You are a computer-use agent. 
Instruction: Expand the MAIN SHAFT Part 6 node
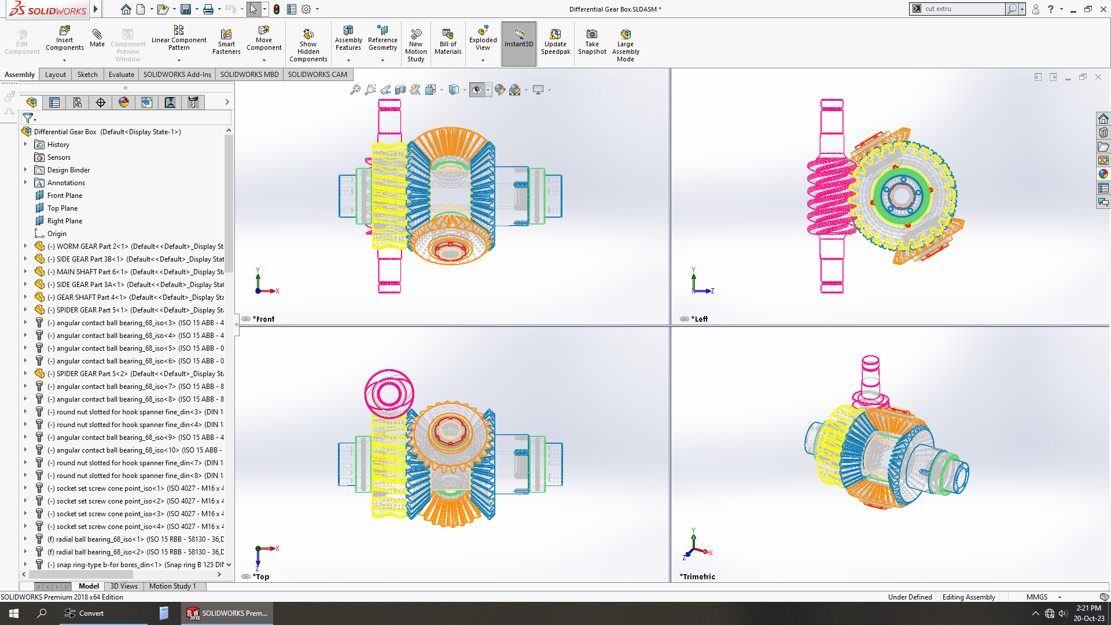(x=25, y=272)
